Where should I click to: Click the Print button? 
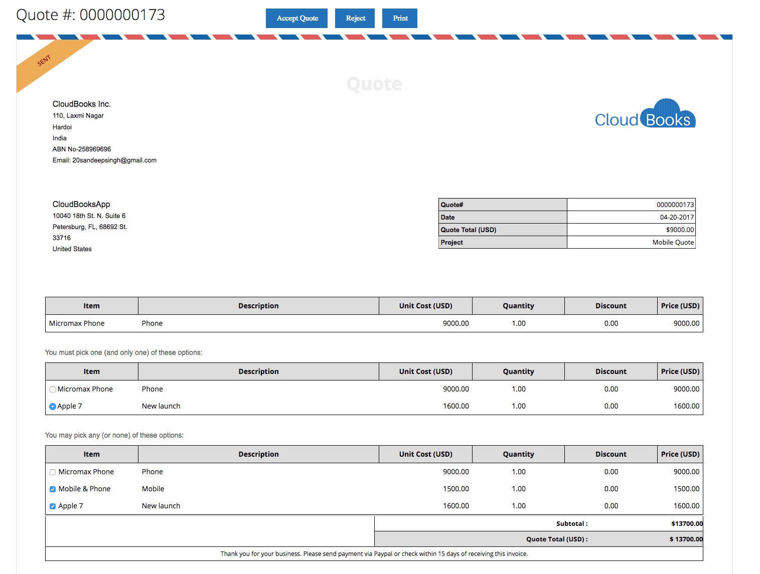click(399, 19)
